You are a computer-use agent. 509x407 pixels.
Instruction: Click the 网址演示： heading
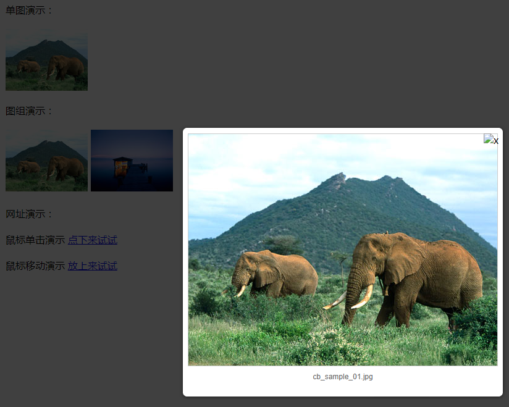[x=29, y=214]
